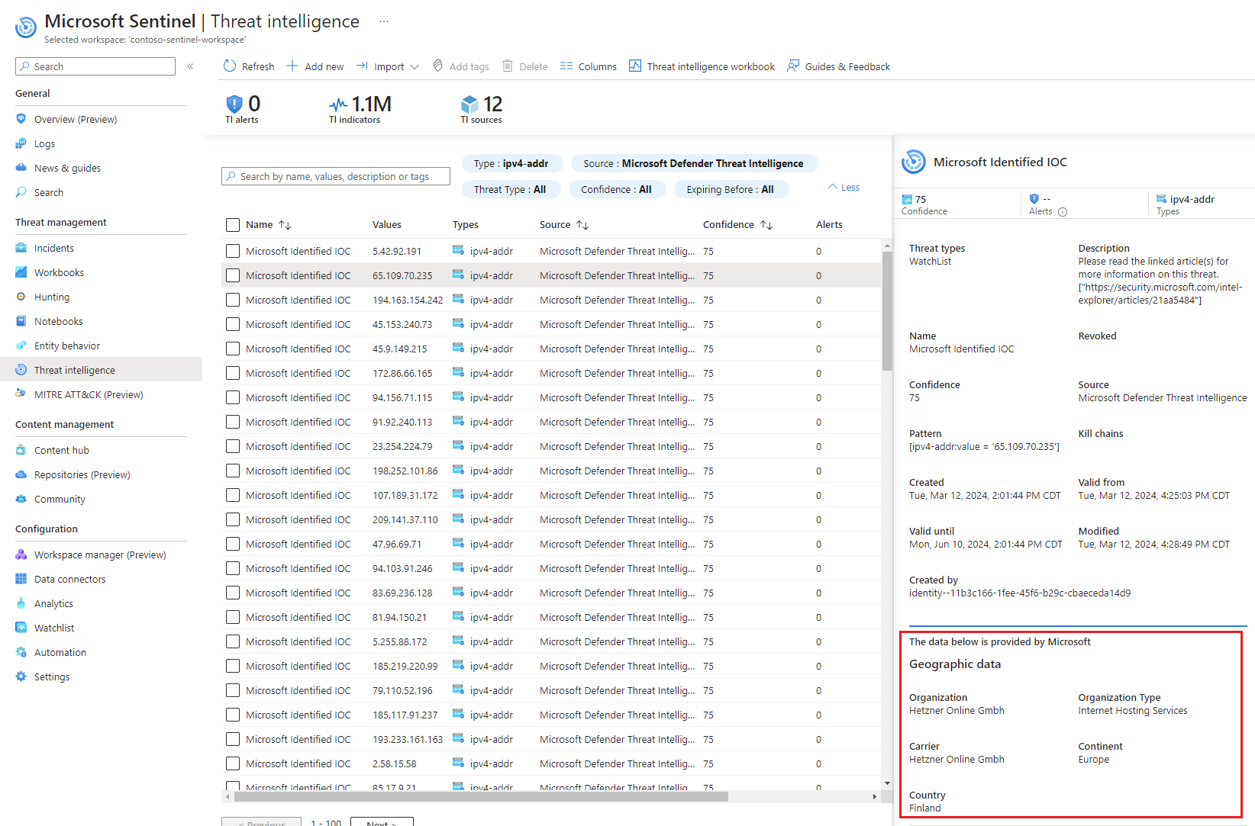Click the TI alerts counter
Screen dimensions: 1255x826
pyautogui.click(x=243, y=109)
